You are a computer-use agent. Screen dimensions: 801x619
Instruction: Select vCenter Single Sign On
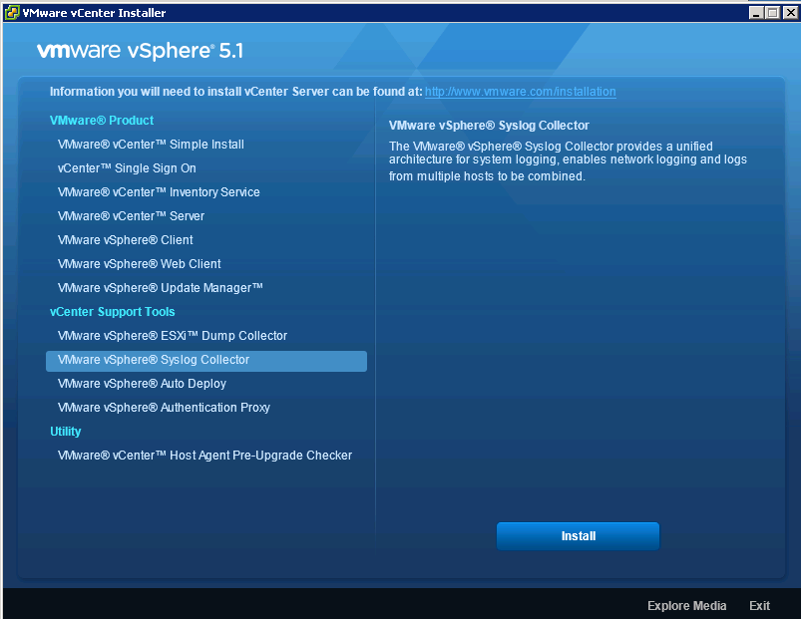tap(127, 168)
